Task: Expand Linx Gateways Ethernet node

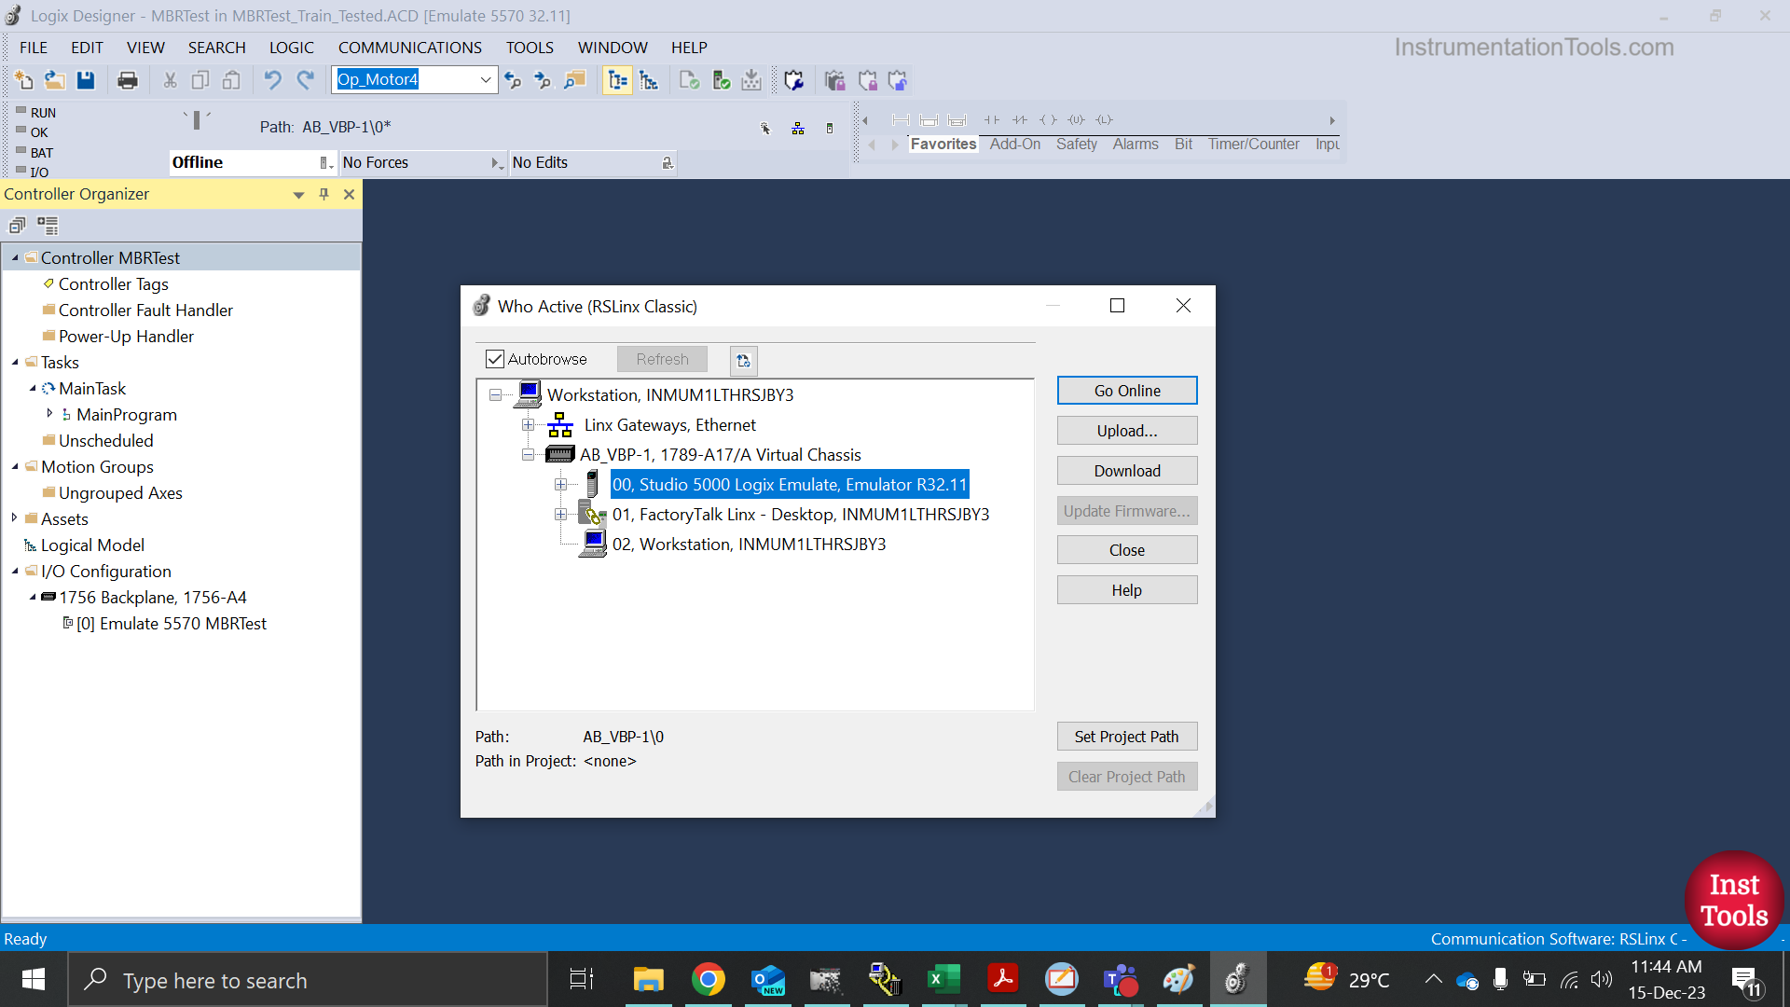Action: click(529, 424)
